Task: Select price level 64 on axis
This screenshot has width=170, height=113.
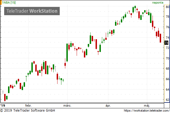Action: click(167, 90)
